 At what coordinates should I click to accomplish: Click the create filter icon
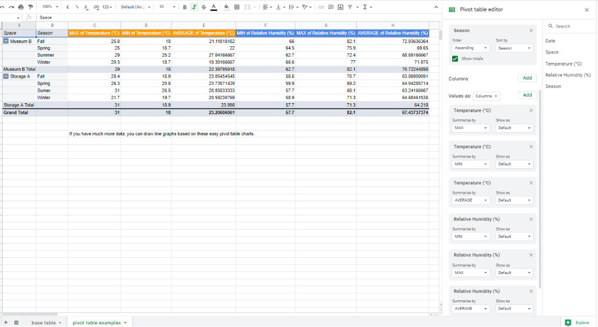(x=349, y=7)
